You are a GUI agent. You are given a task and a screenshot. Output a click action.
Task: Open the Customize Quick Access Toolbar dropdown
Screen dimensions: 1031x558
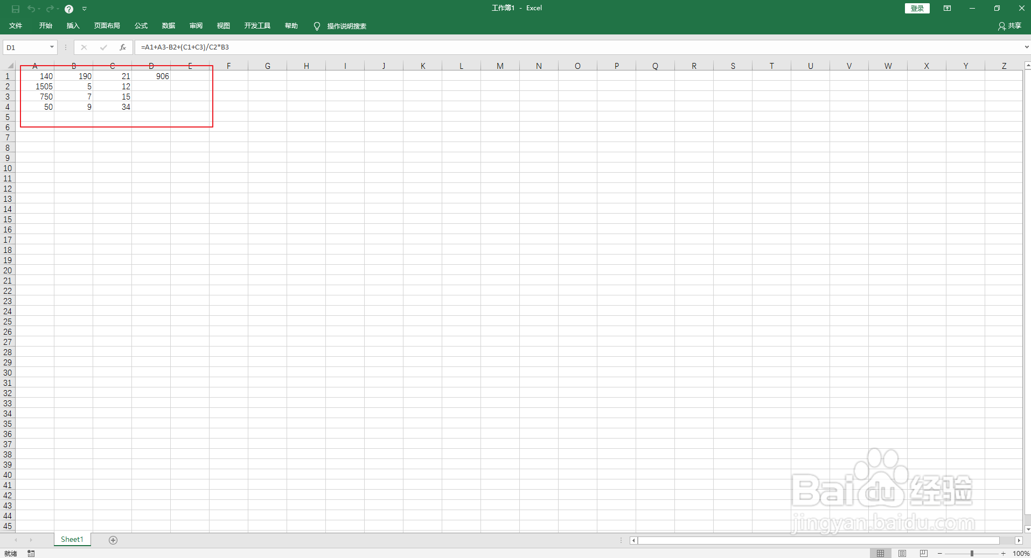[85, 9]
